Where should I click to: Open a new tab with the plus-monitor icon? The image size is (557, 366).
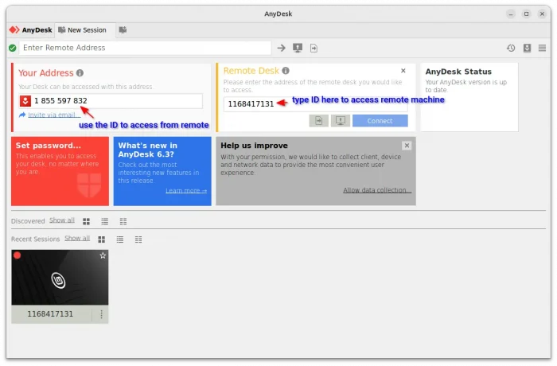click(x=123, y=30)
